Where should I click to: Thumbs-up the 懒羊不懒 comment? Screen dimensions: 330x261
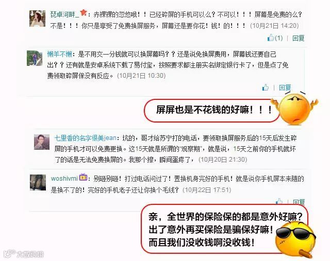coord(266,87)
